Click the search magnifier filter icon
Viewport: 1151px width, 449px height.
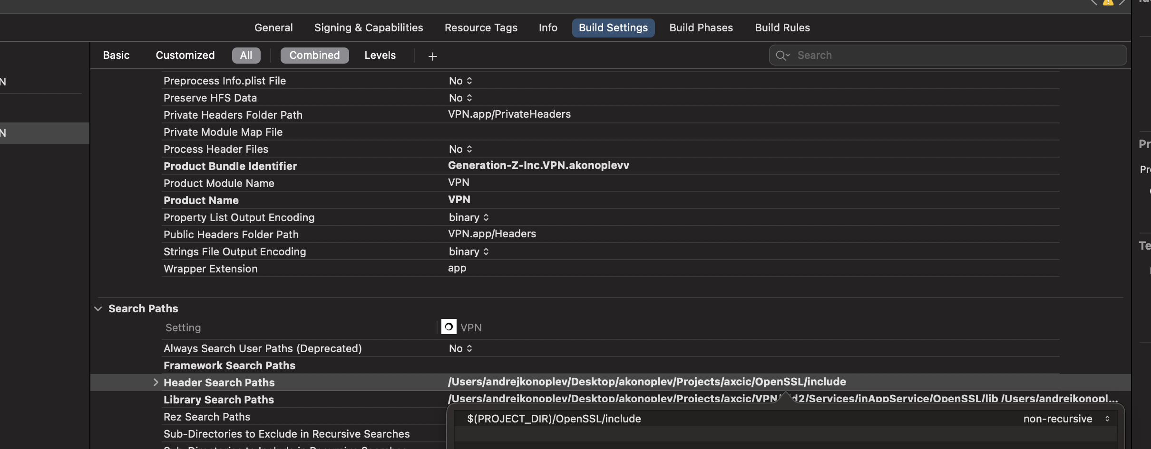click(782, 56)
